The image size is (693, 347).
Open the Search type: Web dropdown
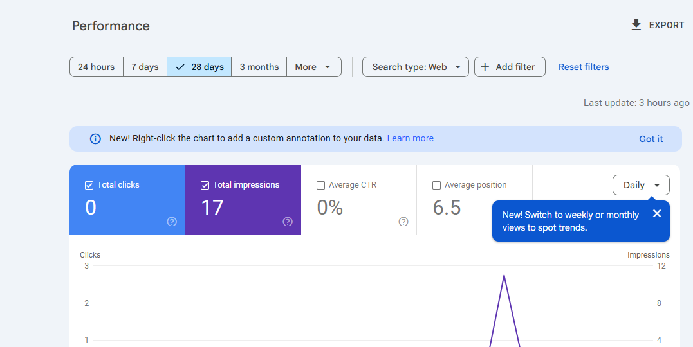415,67
